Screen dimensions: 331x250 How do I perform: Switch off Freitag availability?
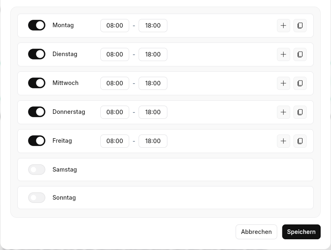click(x=37, y=141)
